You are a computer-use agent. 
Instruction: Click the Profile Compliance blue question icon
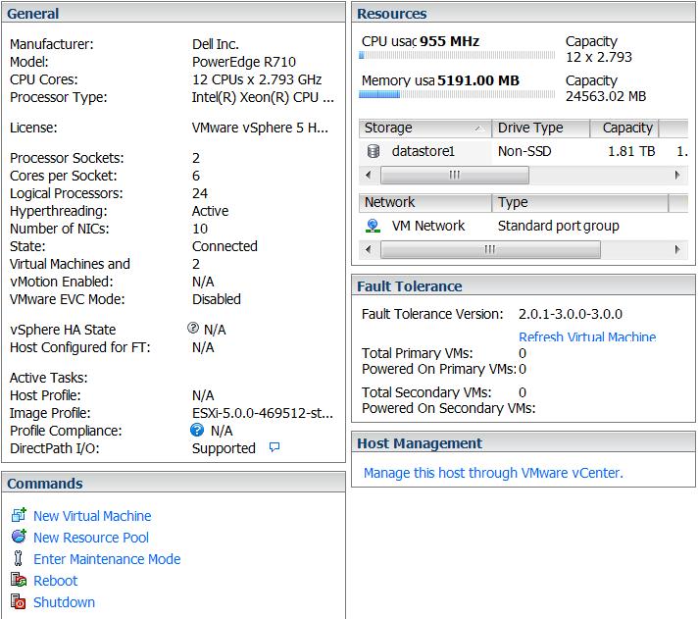tap(197, 431)
